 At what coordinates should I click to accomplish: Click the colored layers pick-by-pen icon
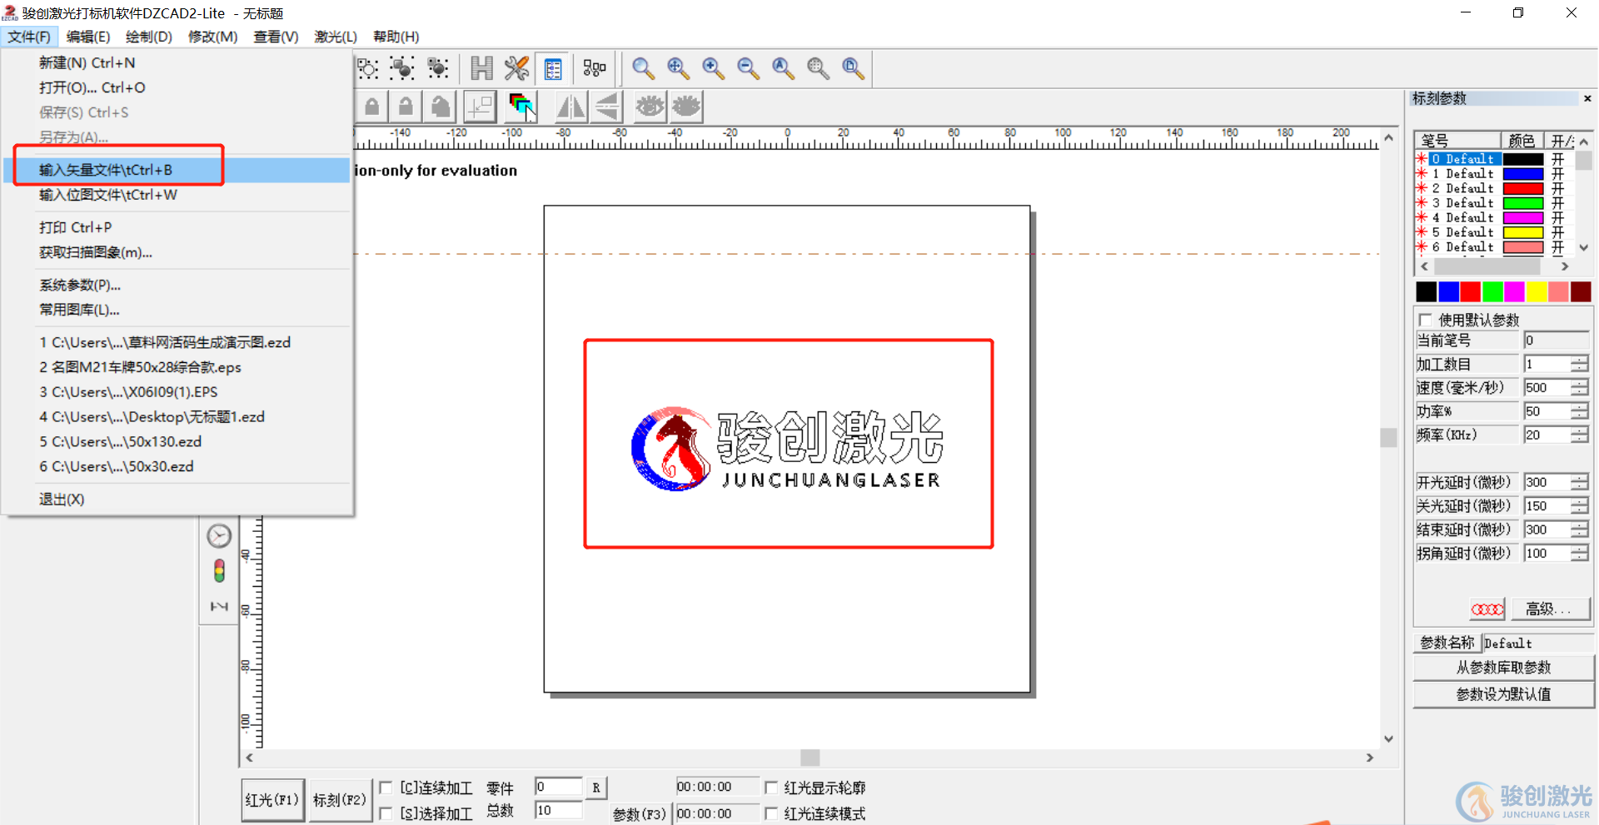[x=522, y=107]
